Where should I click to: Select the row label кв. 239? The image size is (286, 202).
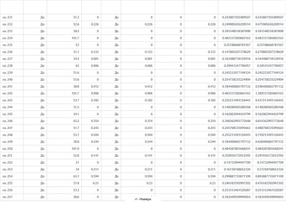[x=7, y=73]
